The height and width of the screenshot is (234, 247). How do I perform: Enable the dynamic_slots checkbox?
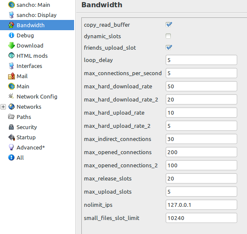point(168,36)
